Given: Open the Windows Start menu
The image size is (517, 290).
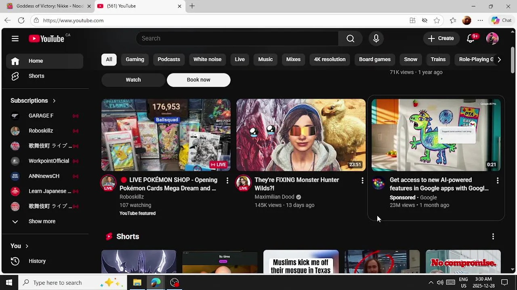Looking at the screenshot, I should click(x=9, y=282).
